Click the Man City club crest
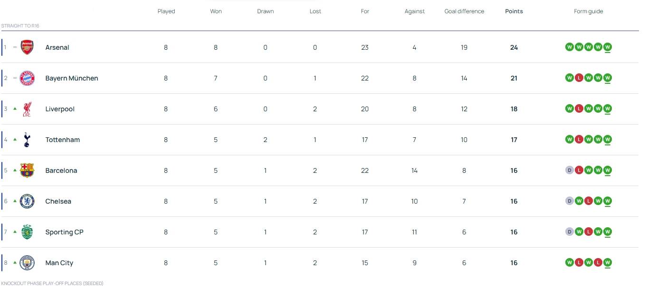The image size is (648, 286). click(27, 263)
